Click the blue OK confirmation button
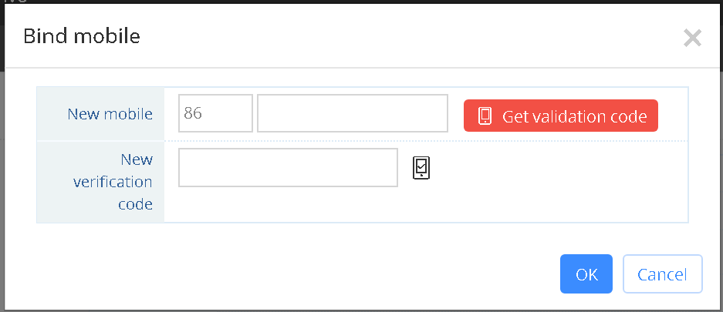Screen dimensions: 723x312 [586, 273]
